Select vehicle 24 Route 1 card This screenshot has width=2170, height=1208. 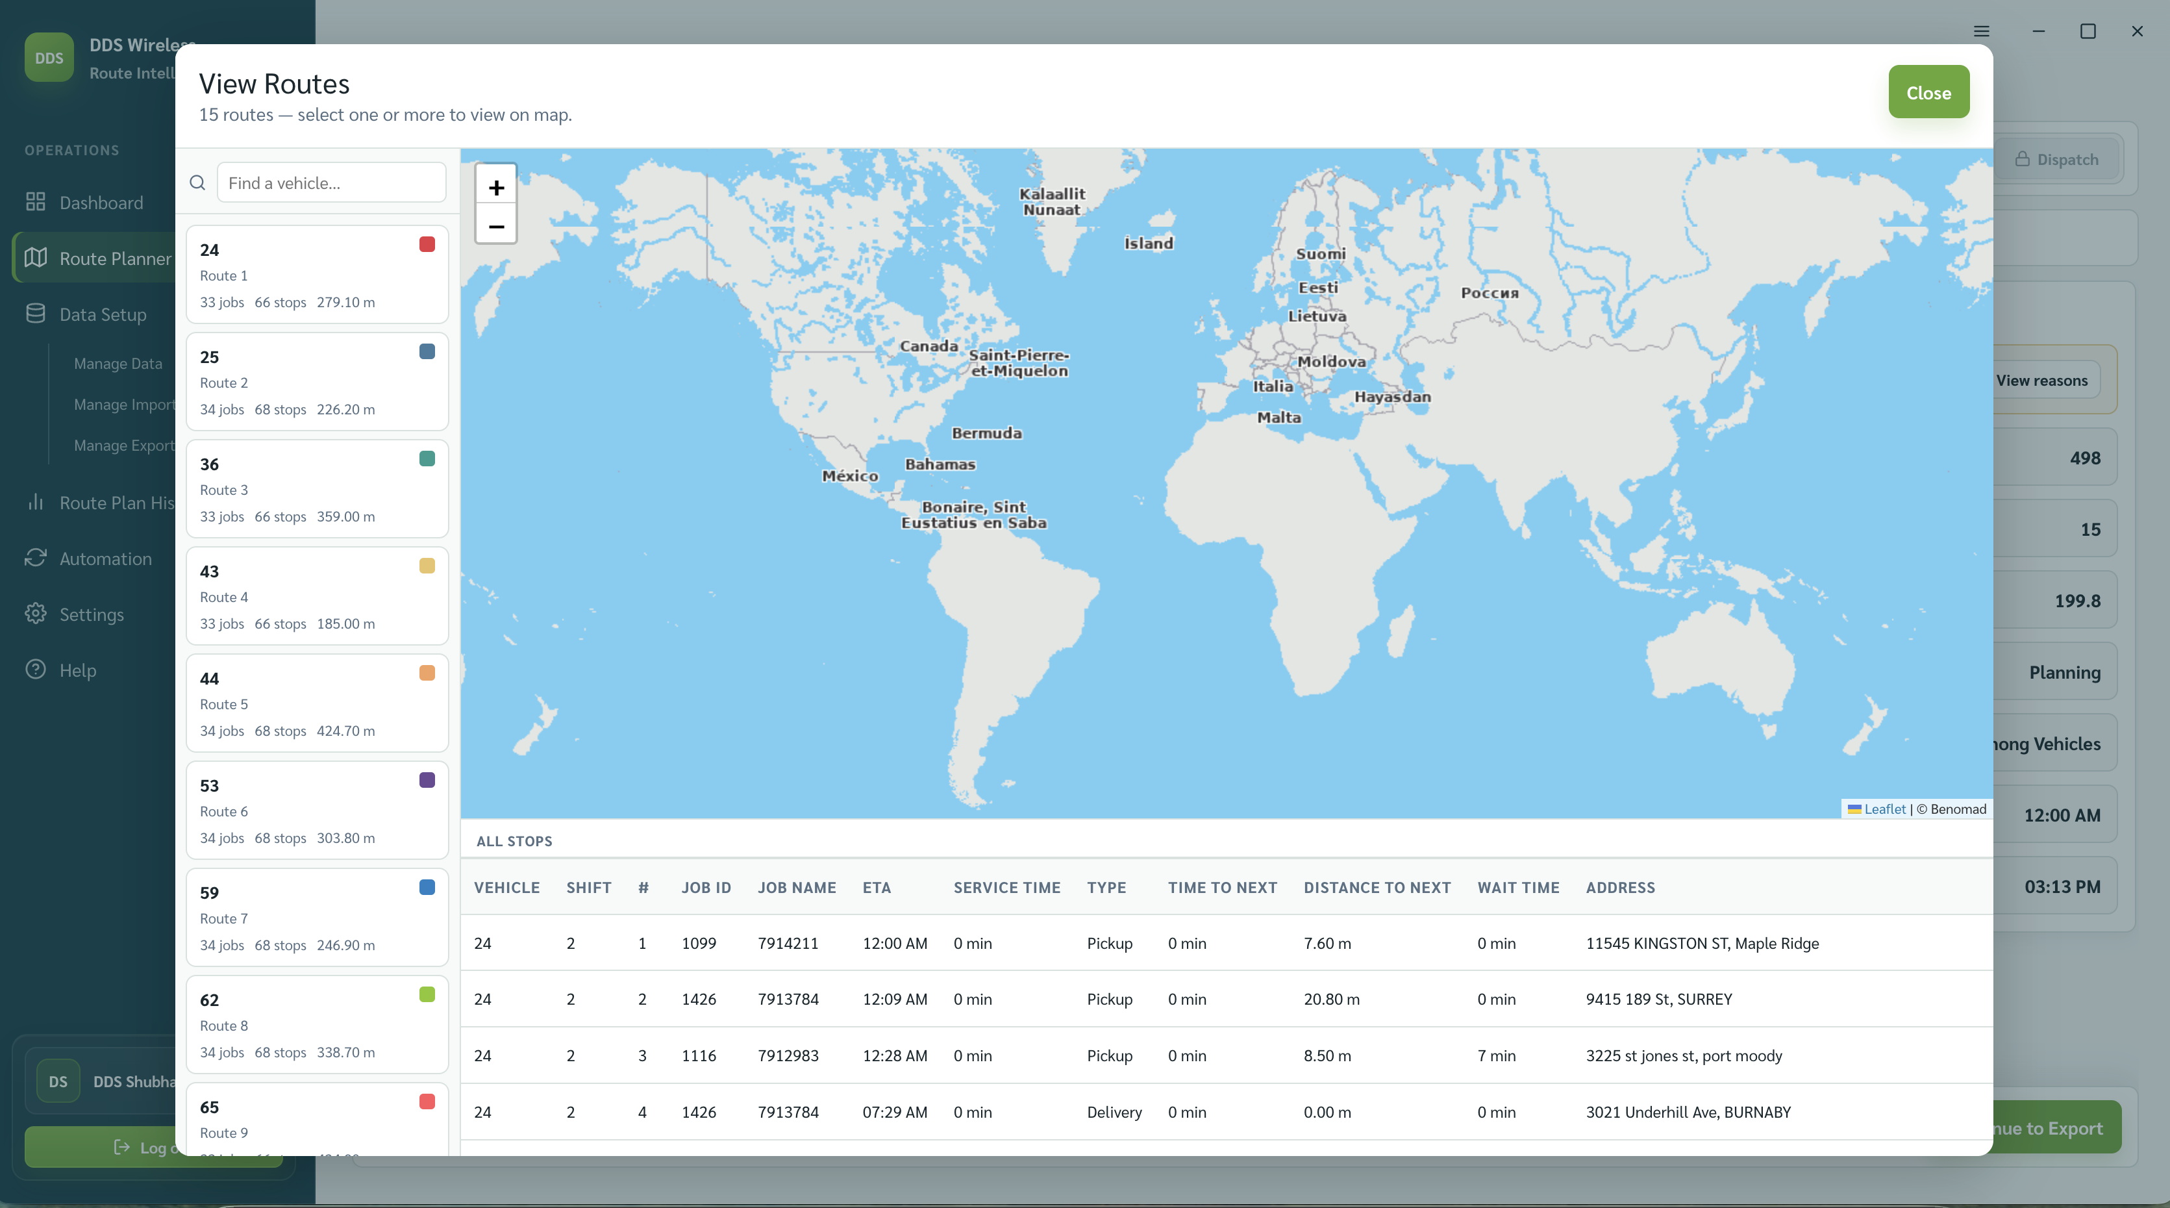point(317,274)
